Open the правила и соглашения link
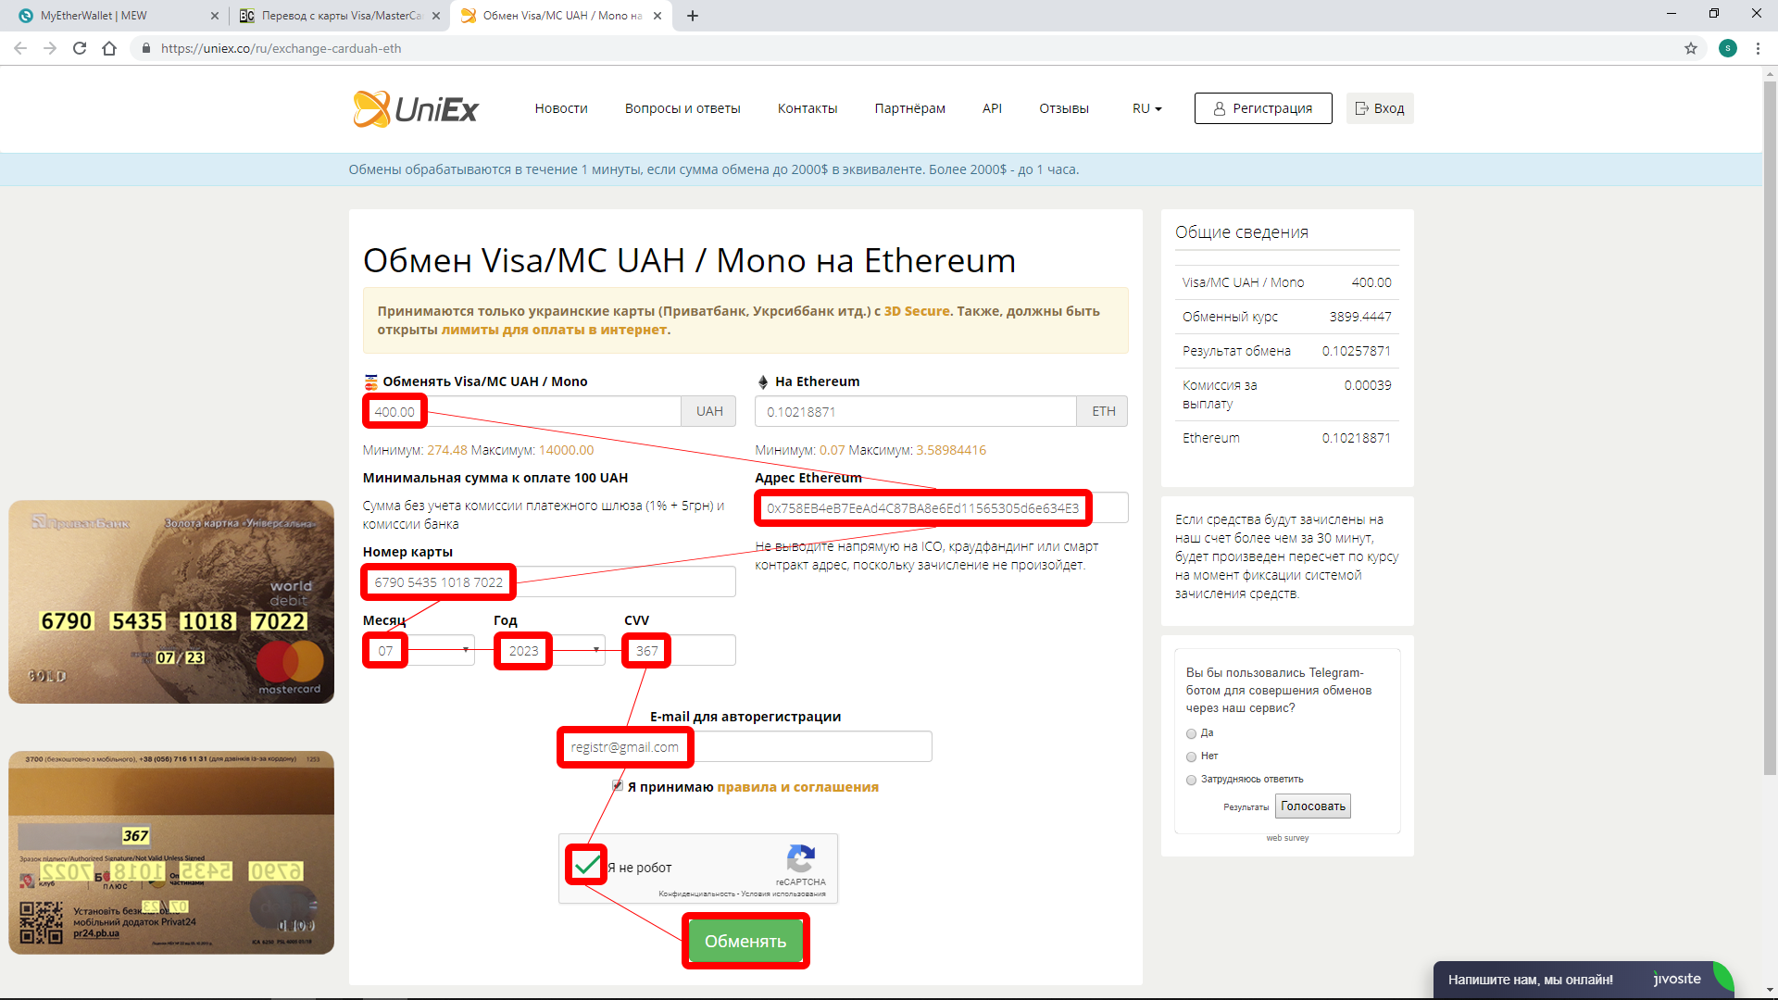The height and width of the screenshot is (1000, 1778). click(x=798, y=787)
